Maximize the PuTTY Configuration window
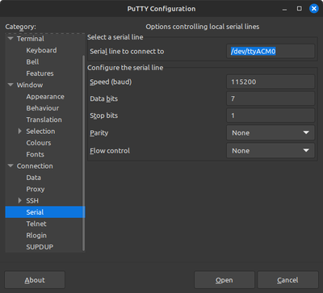Image resolution: width=323 pixels, height=293 pixels. pos(299,9)
